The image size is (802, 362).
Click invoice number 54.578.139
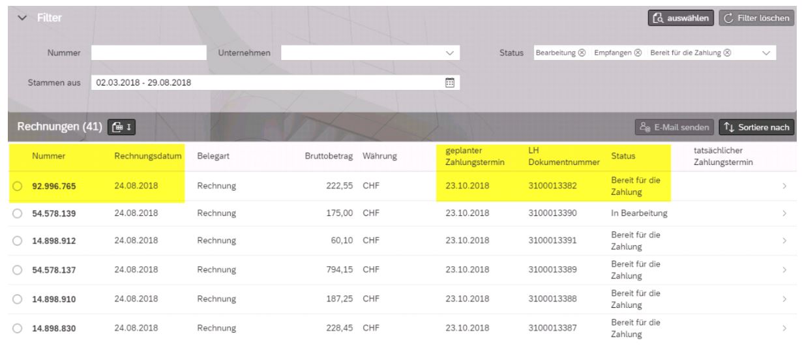click(54, 213)
